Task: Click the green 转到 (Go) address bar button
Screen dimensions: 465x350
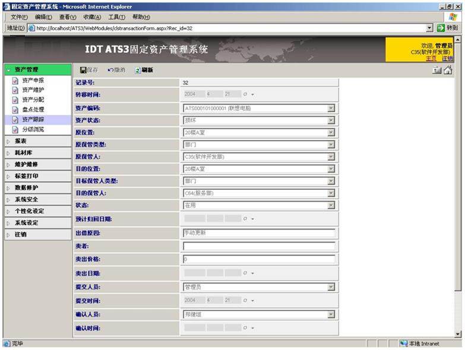Action: tap(448, 28)
